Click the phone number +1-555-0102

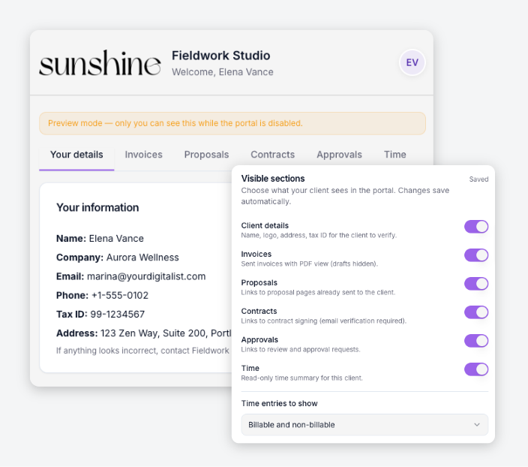[120, 295]
